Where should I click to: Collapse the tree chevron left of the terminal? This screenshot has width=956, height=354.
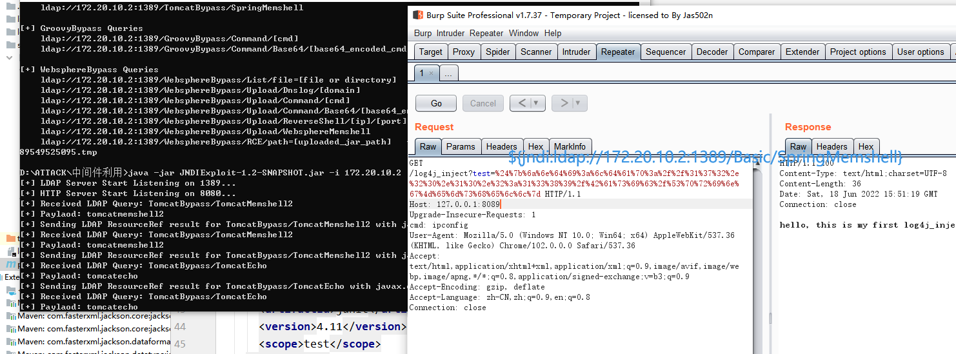10,57
